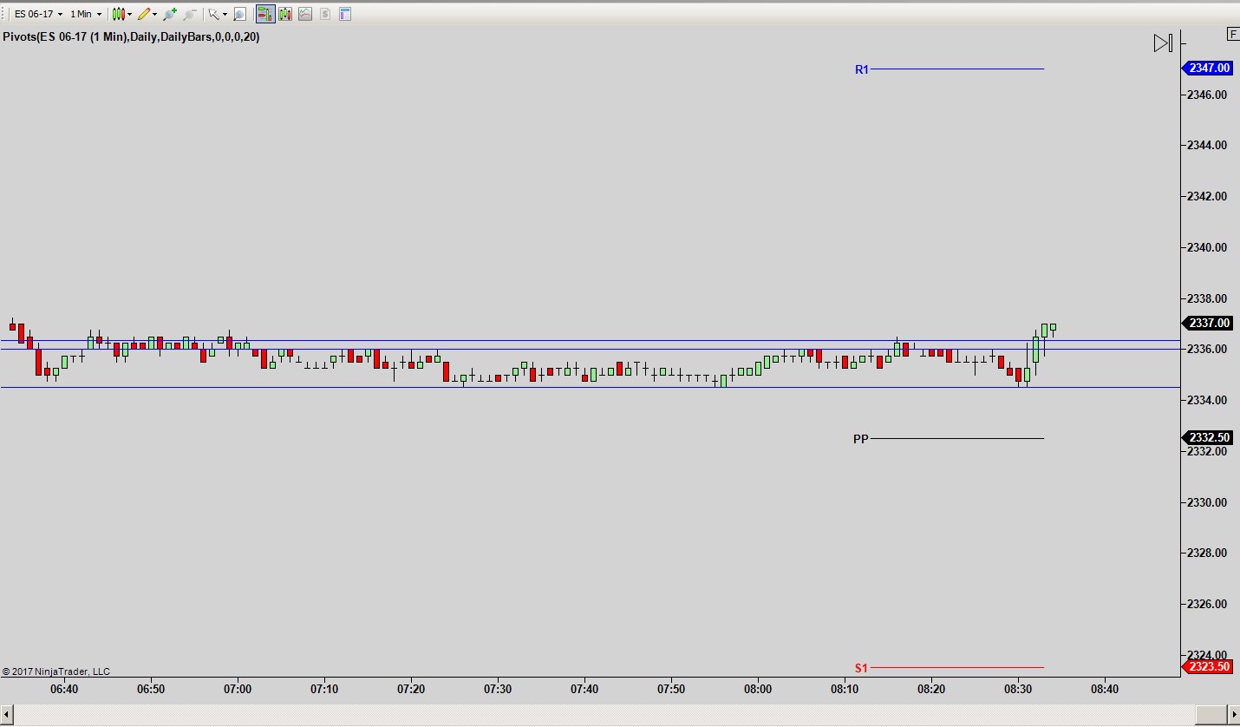The height and width of the screenshot is (727, 1240).
Task: Click the S1 price marker 2323.50
Action: [x=1208, y=666]
